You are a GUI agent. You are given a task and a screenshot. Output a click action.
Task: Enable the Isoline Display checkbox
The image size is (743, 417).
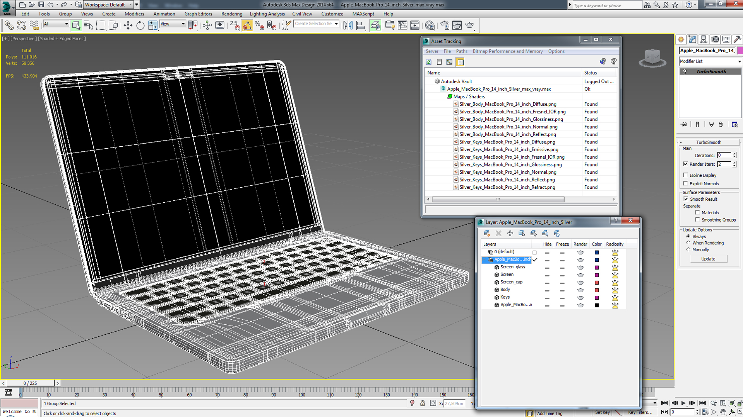point(686,175)
